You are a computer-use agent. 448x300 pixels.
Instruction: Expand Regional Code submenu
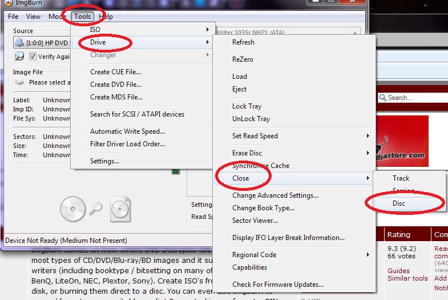[294, 255]
